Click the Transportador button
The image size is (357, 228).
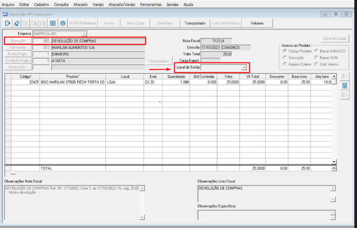195,23
